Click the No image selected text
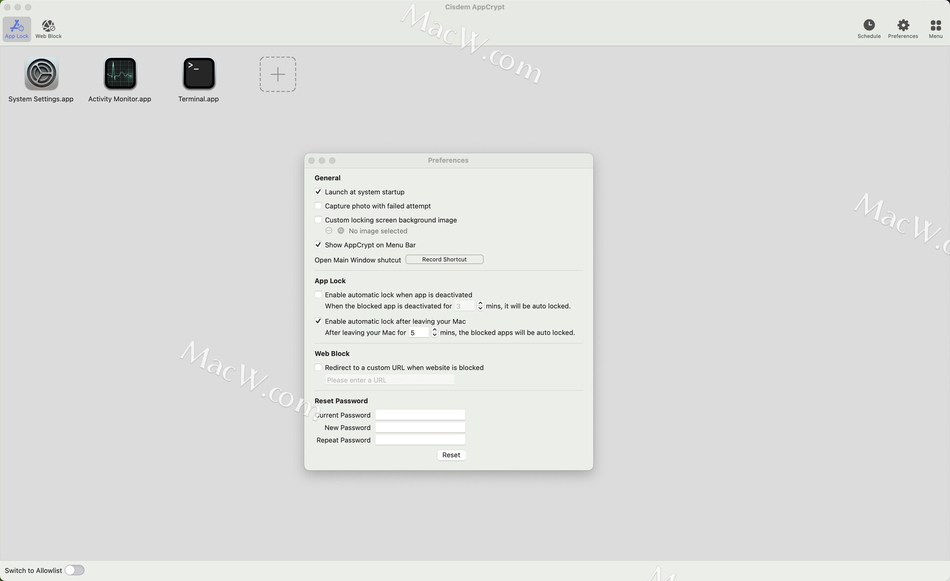 click(378, 231)
